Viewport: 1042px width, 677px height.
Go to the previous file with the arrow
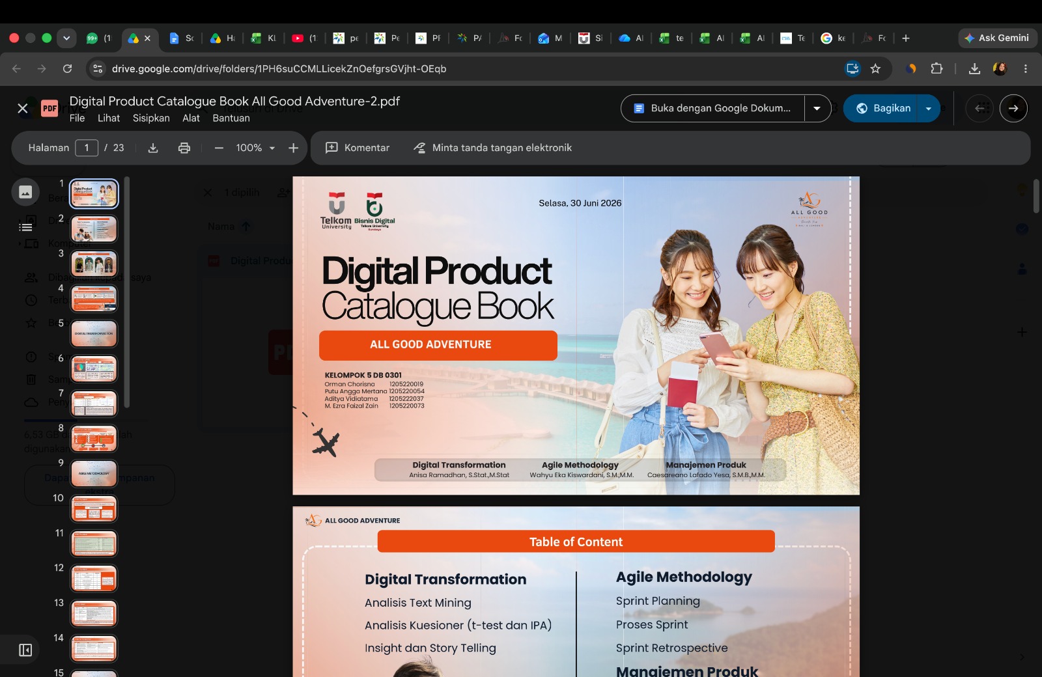pyautogui.click(x=979, y=108)
